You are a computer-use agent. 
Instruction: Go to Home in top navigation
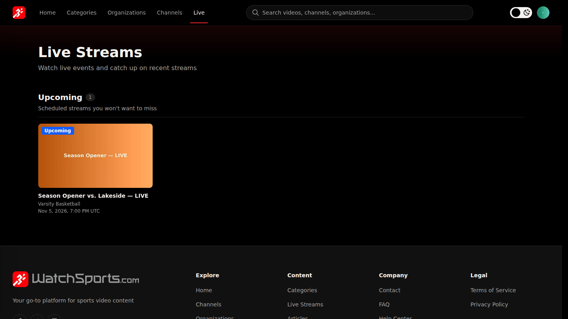tap(47, 13)
